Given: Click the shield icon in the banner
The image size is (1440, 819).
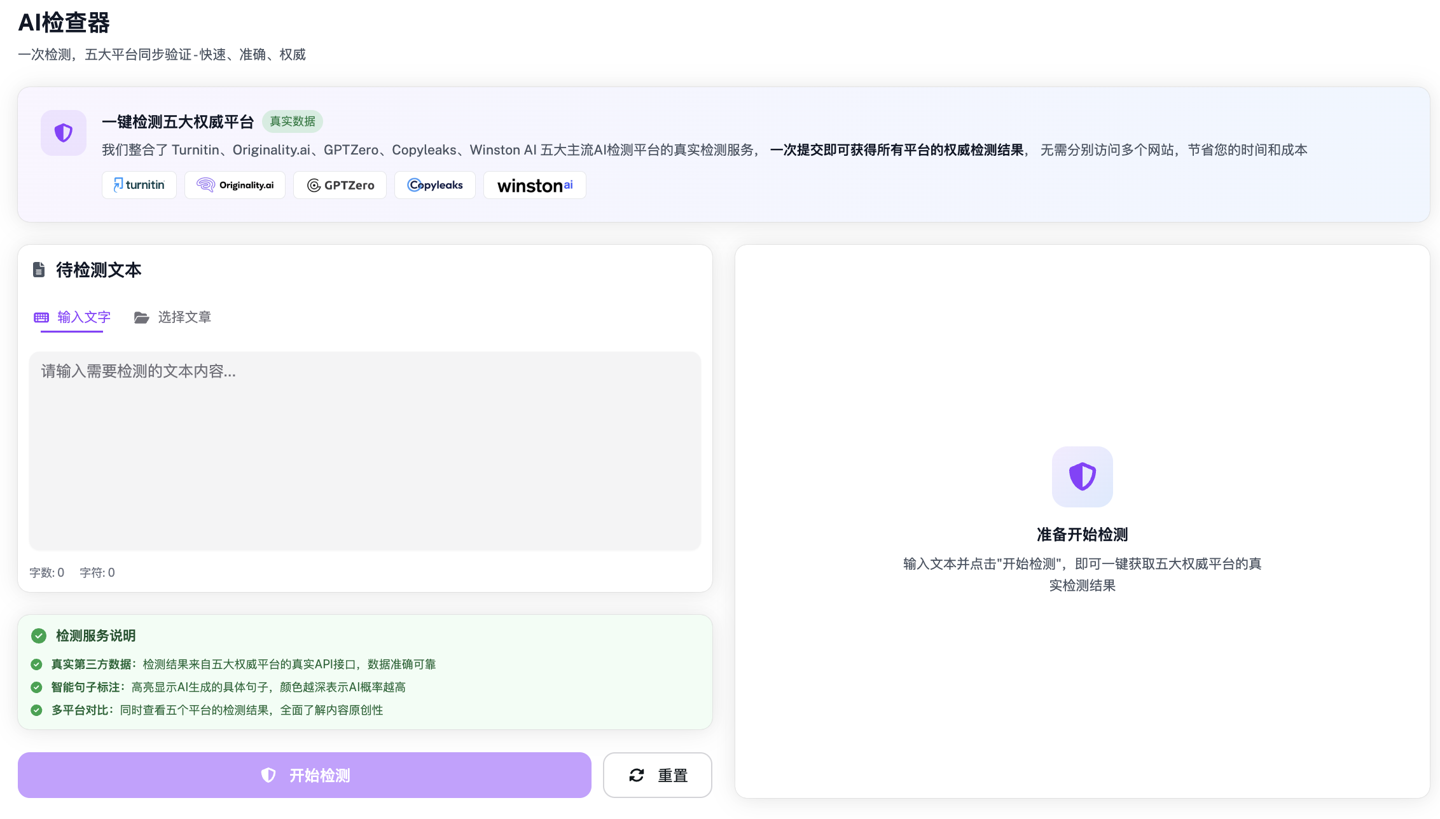Looking at the screenshot, I should 64,133.
